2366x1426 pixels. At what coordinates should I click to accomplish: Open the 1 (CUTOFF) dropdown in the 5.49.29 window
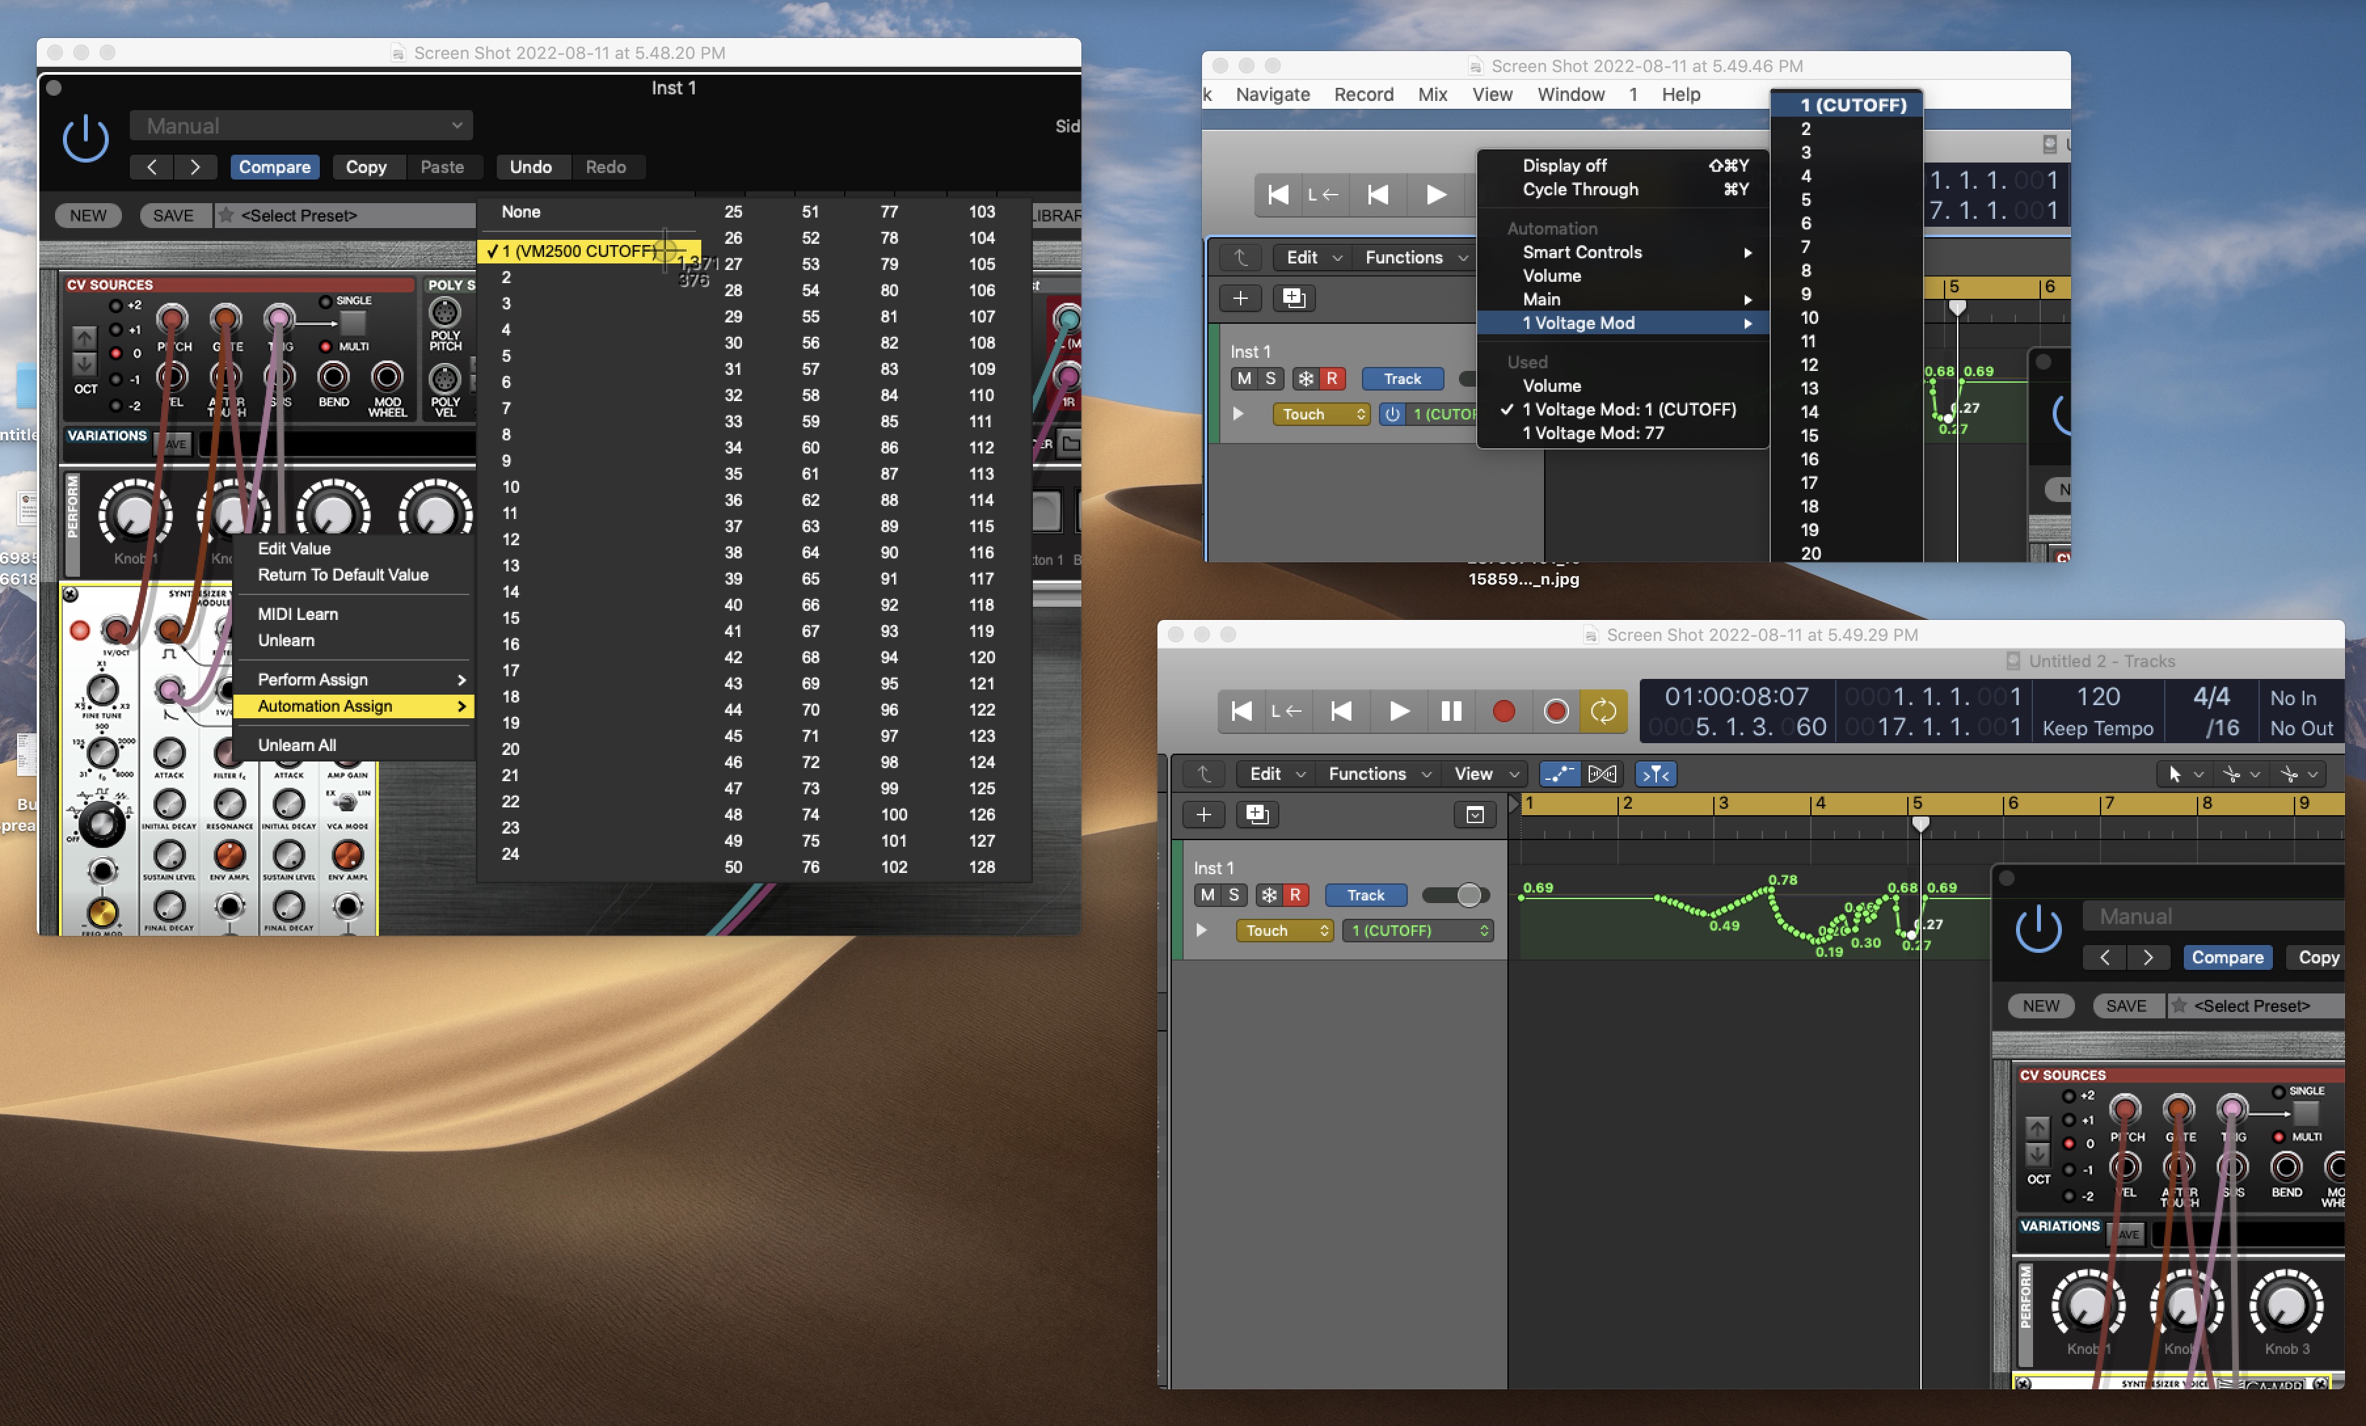pos(1417,931)
